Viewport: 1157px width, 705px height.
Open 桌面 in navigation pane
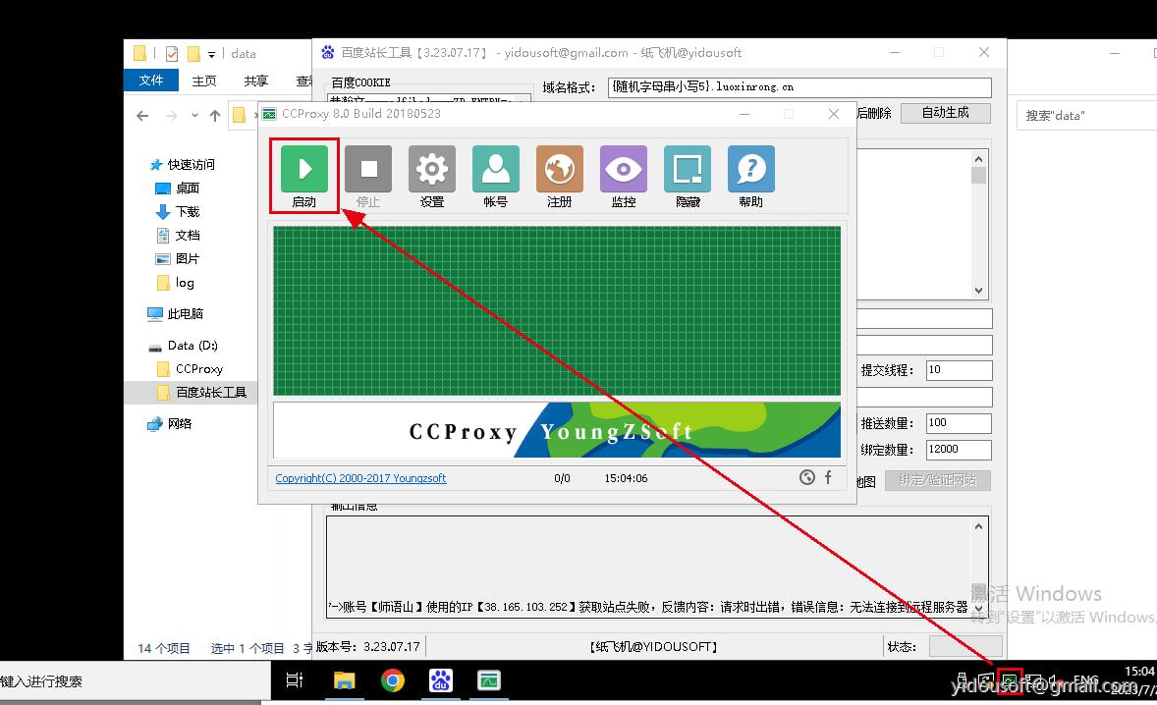coord(178,189)
